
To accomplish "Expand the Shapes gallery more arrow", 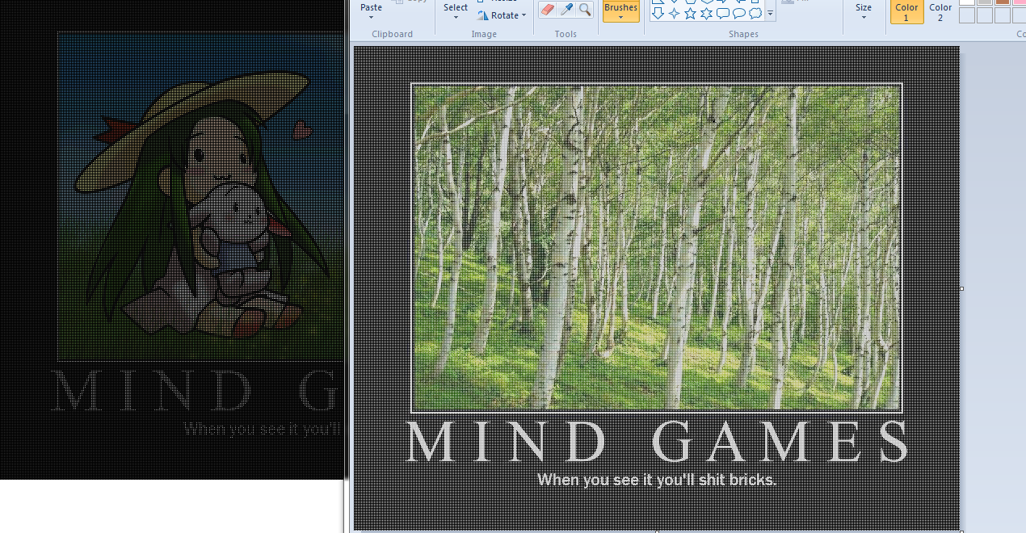I will (770, 14).
